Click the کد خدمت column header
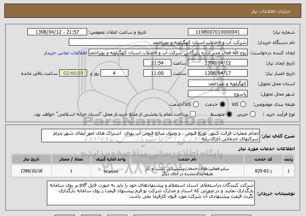The width and height of the screenshot is (306, 216). tap(263, 159)
